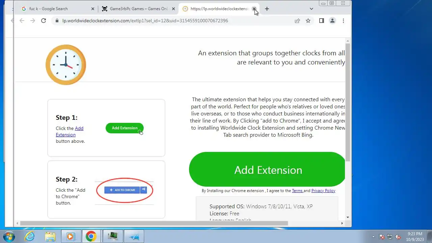Follow the Add Extension link in Step 1
This screenshot has width=432, height=243.
coord(70,131)
